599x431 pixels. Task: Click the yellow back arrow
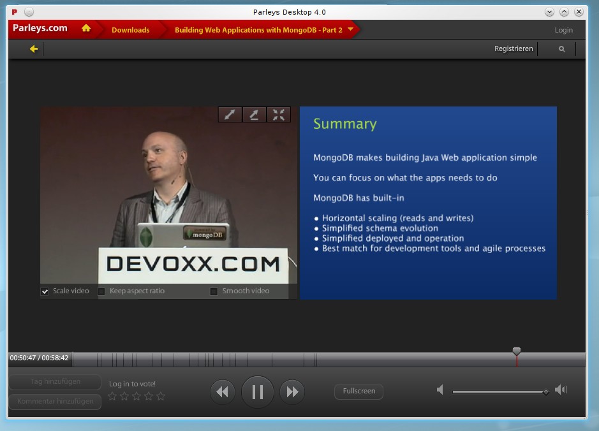coord(33,48)
